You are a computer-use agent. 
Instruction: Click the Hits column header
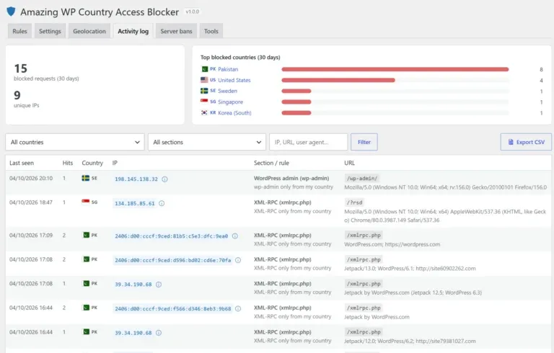click(68, 163)
